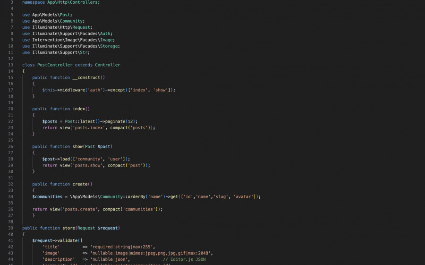The height and width of the screenshot is (265, 425).
Task: Place cursor on the store function name
Action: 68,228
